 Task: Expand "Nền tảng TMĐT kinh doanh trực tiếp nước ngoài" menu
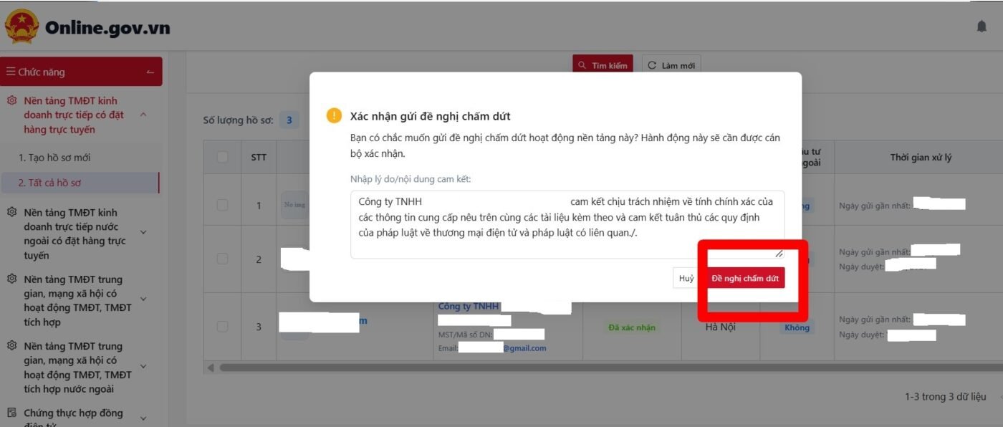143,232
